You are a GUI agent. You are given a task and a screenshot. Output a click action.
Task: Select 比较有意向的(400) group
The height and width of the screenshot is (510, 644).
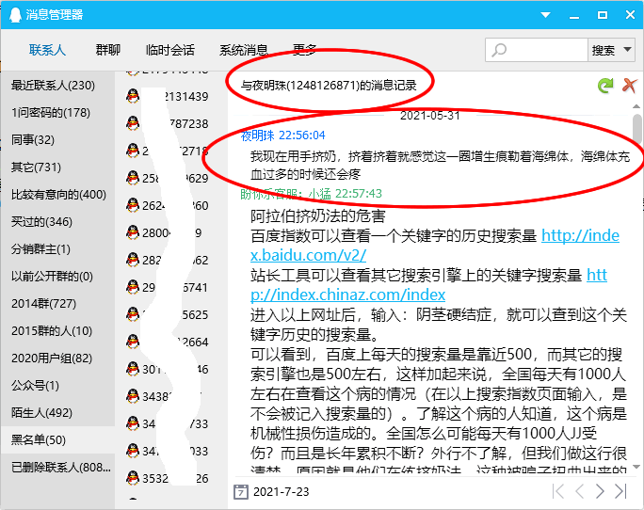pyautogui.click(x=58, y=194)
